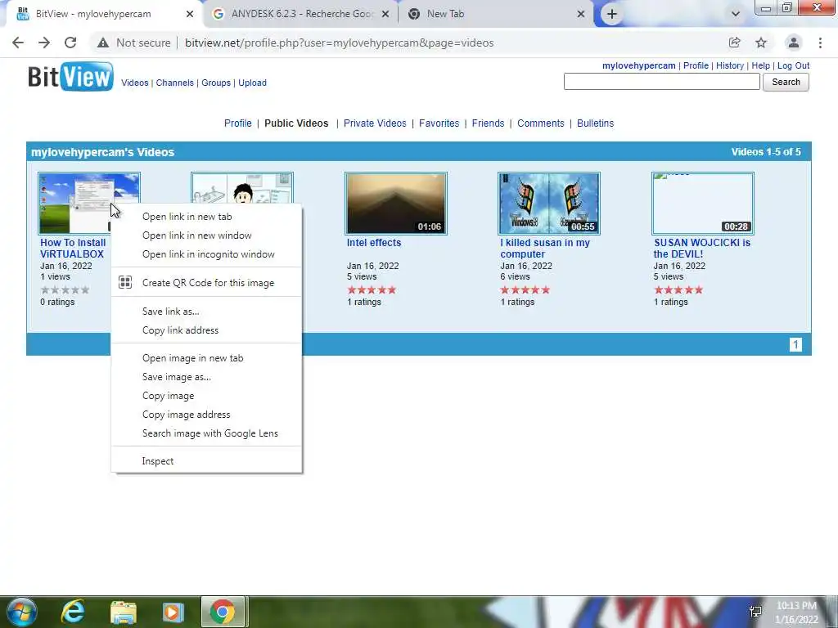Open the Chrome three-dot menu
The image size is (838, 628).
[x=820, y=43]
